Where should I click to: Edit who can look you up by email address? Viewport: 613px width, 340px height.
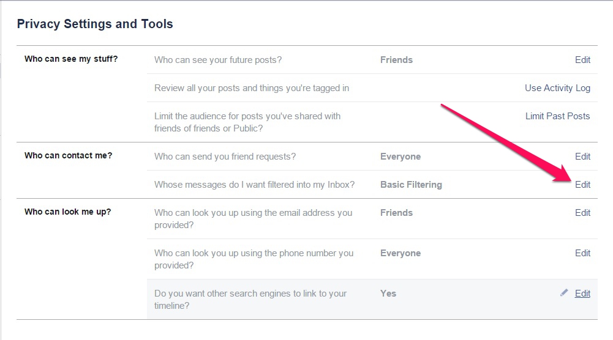[582, 213]
